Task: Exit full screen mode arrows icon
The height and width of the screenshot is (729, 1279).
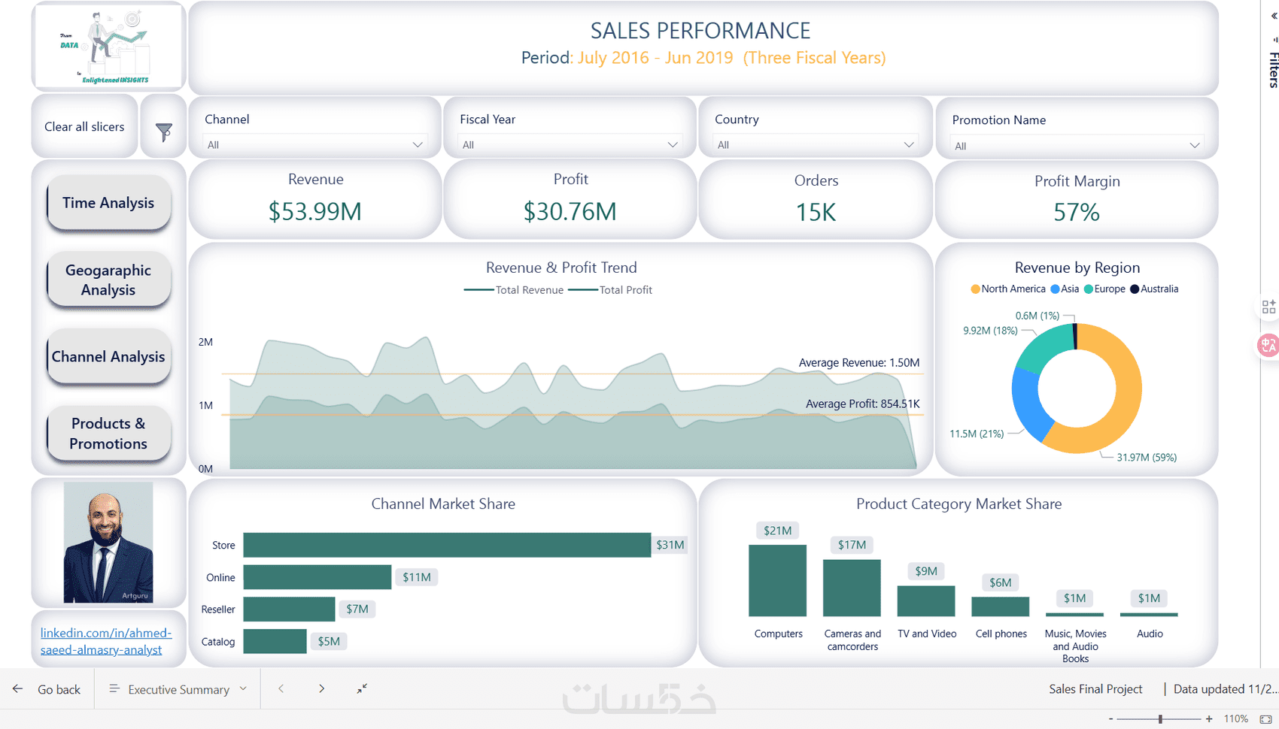Action: click(362, 688)
